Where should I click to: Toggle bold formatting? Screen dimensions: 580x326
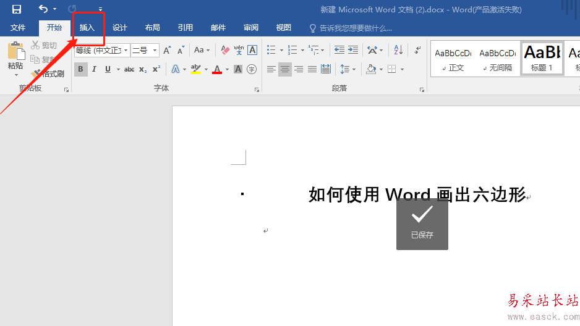pos(80,69)
